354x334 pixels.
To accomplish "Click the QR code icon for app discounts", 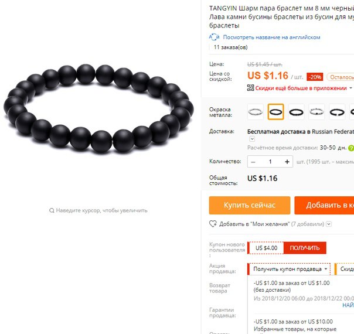I will [x=251, y=88].
